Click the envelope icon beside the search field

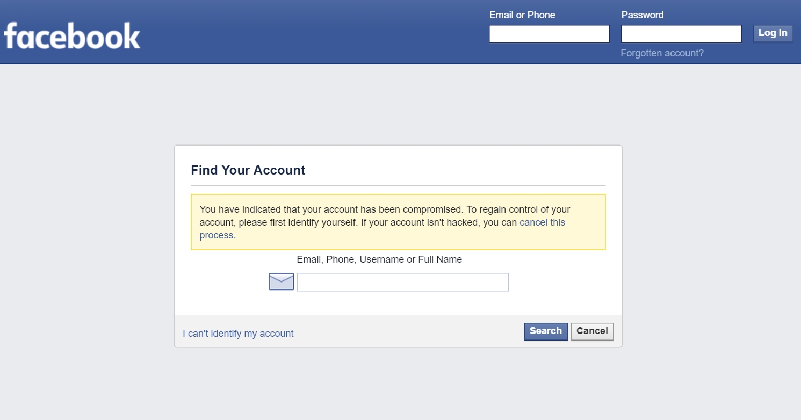click(281, 281)
